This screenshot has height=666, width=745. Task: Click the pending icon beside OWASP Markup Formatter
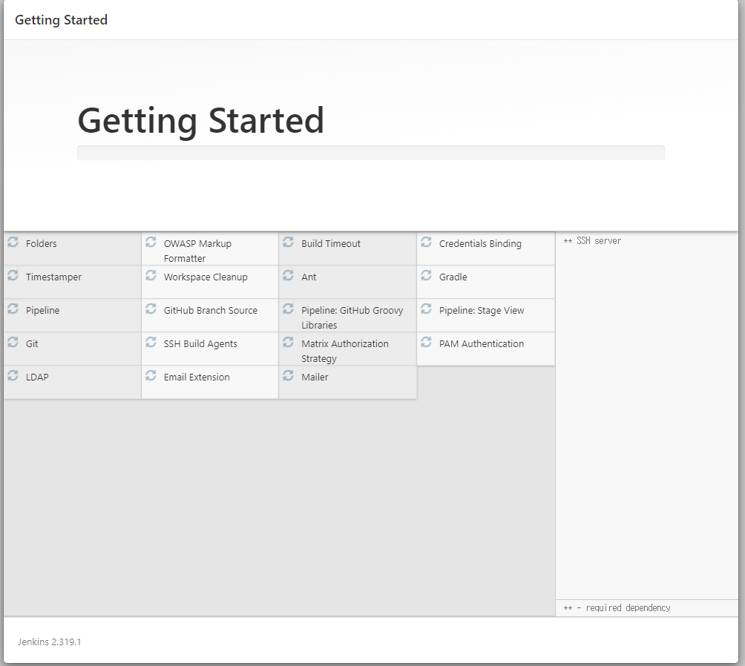point(151,243)
